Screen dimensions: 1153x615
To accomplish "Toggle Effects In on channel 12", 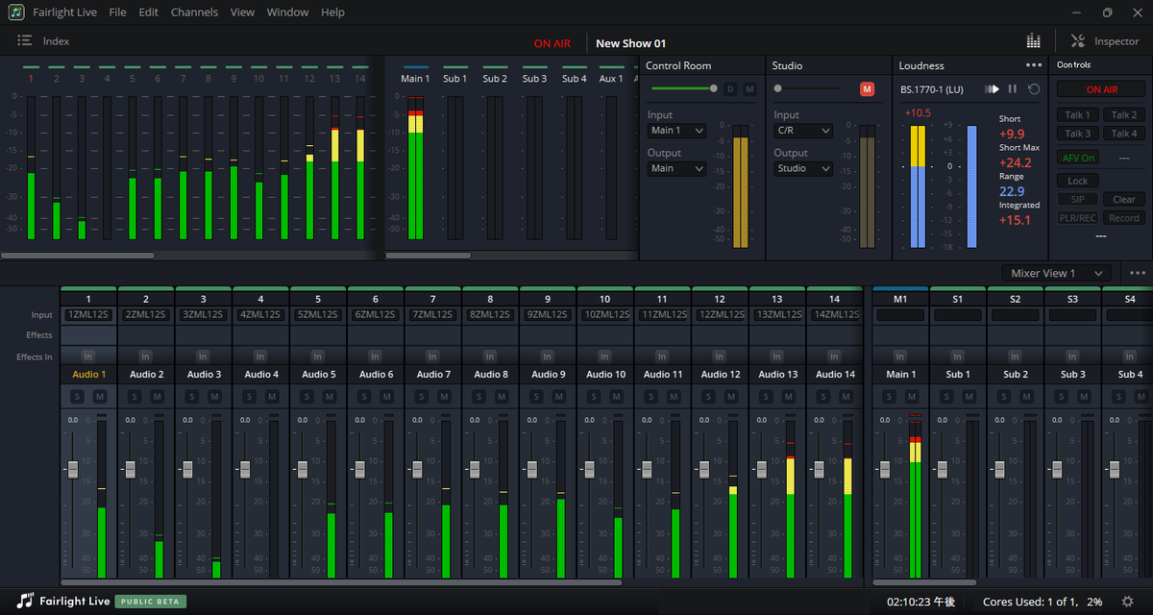I will (721, 357).
